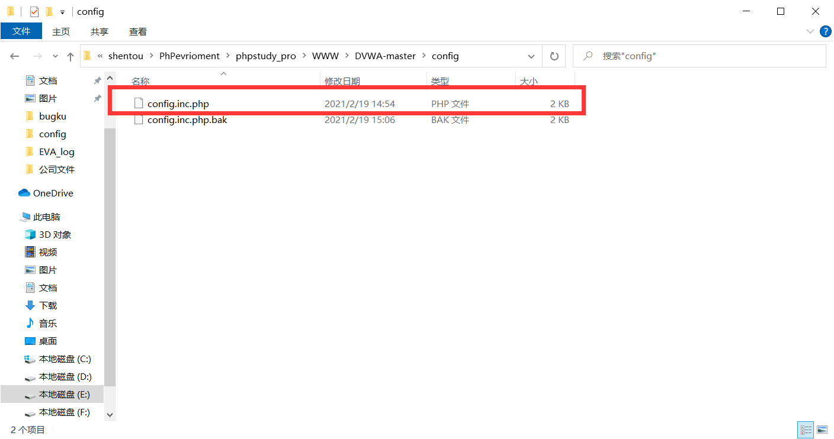Open the bugku folder in sidebar
This screenshot has height=439, width=834.
[52, 116]
